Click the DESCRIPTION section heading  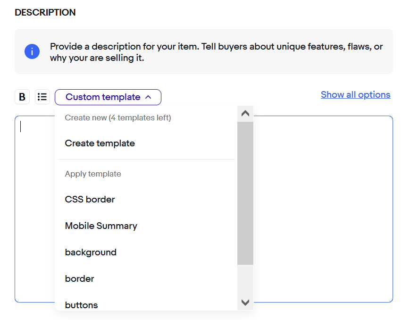tap(45, 12)
